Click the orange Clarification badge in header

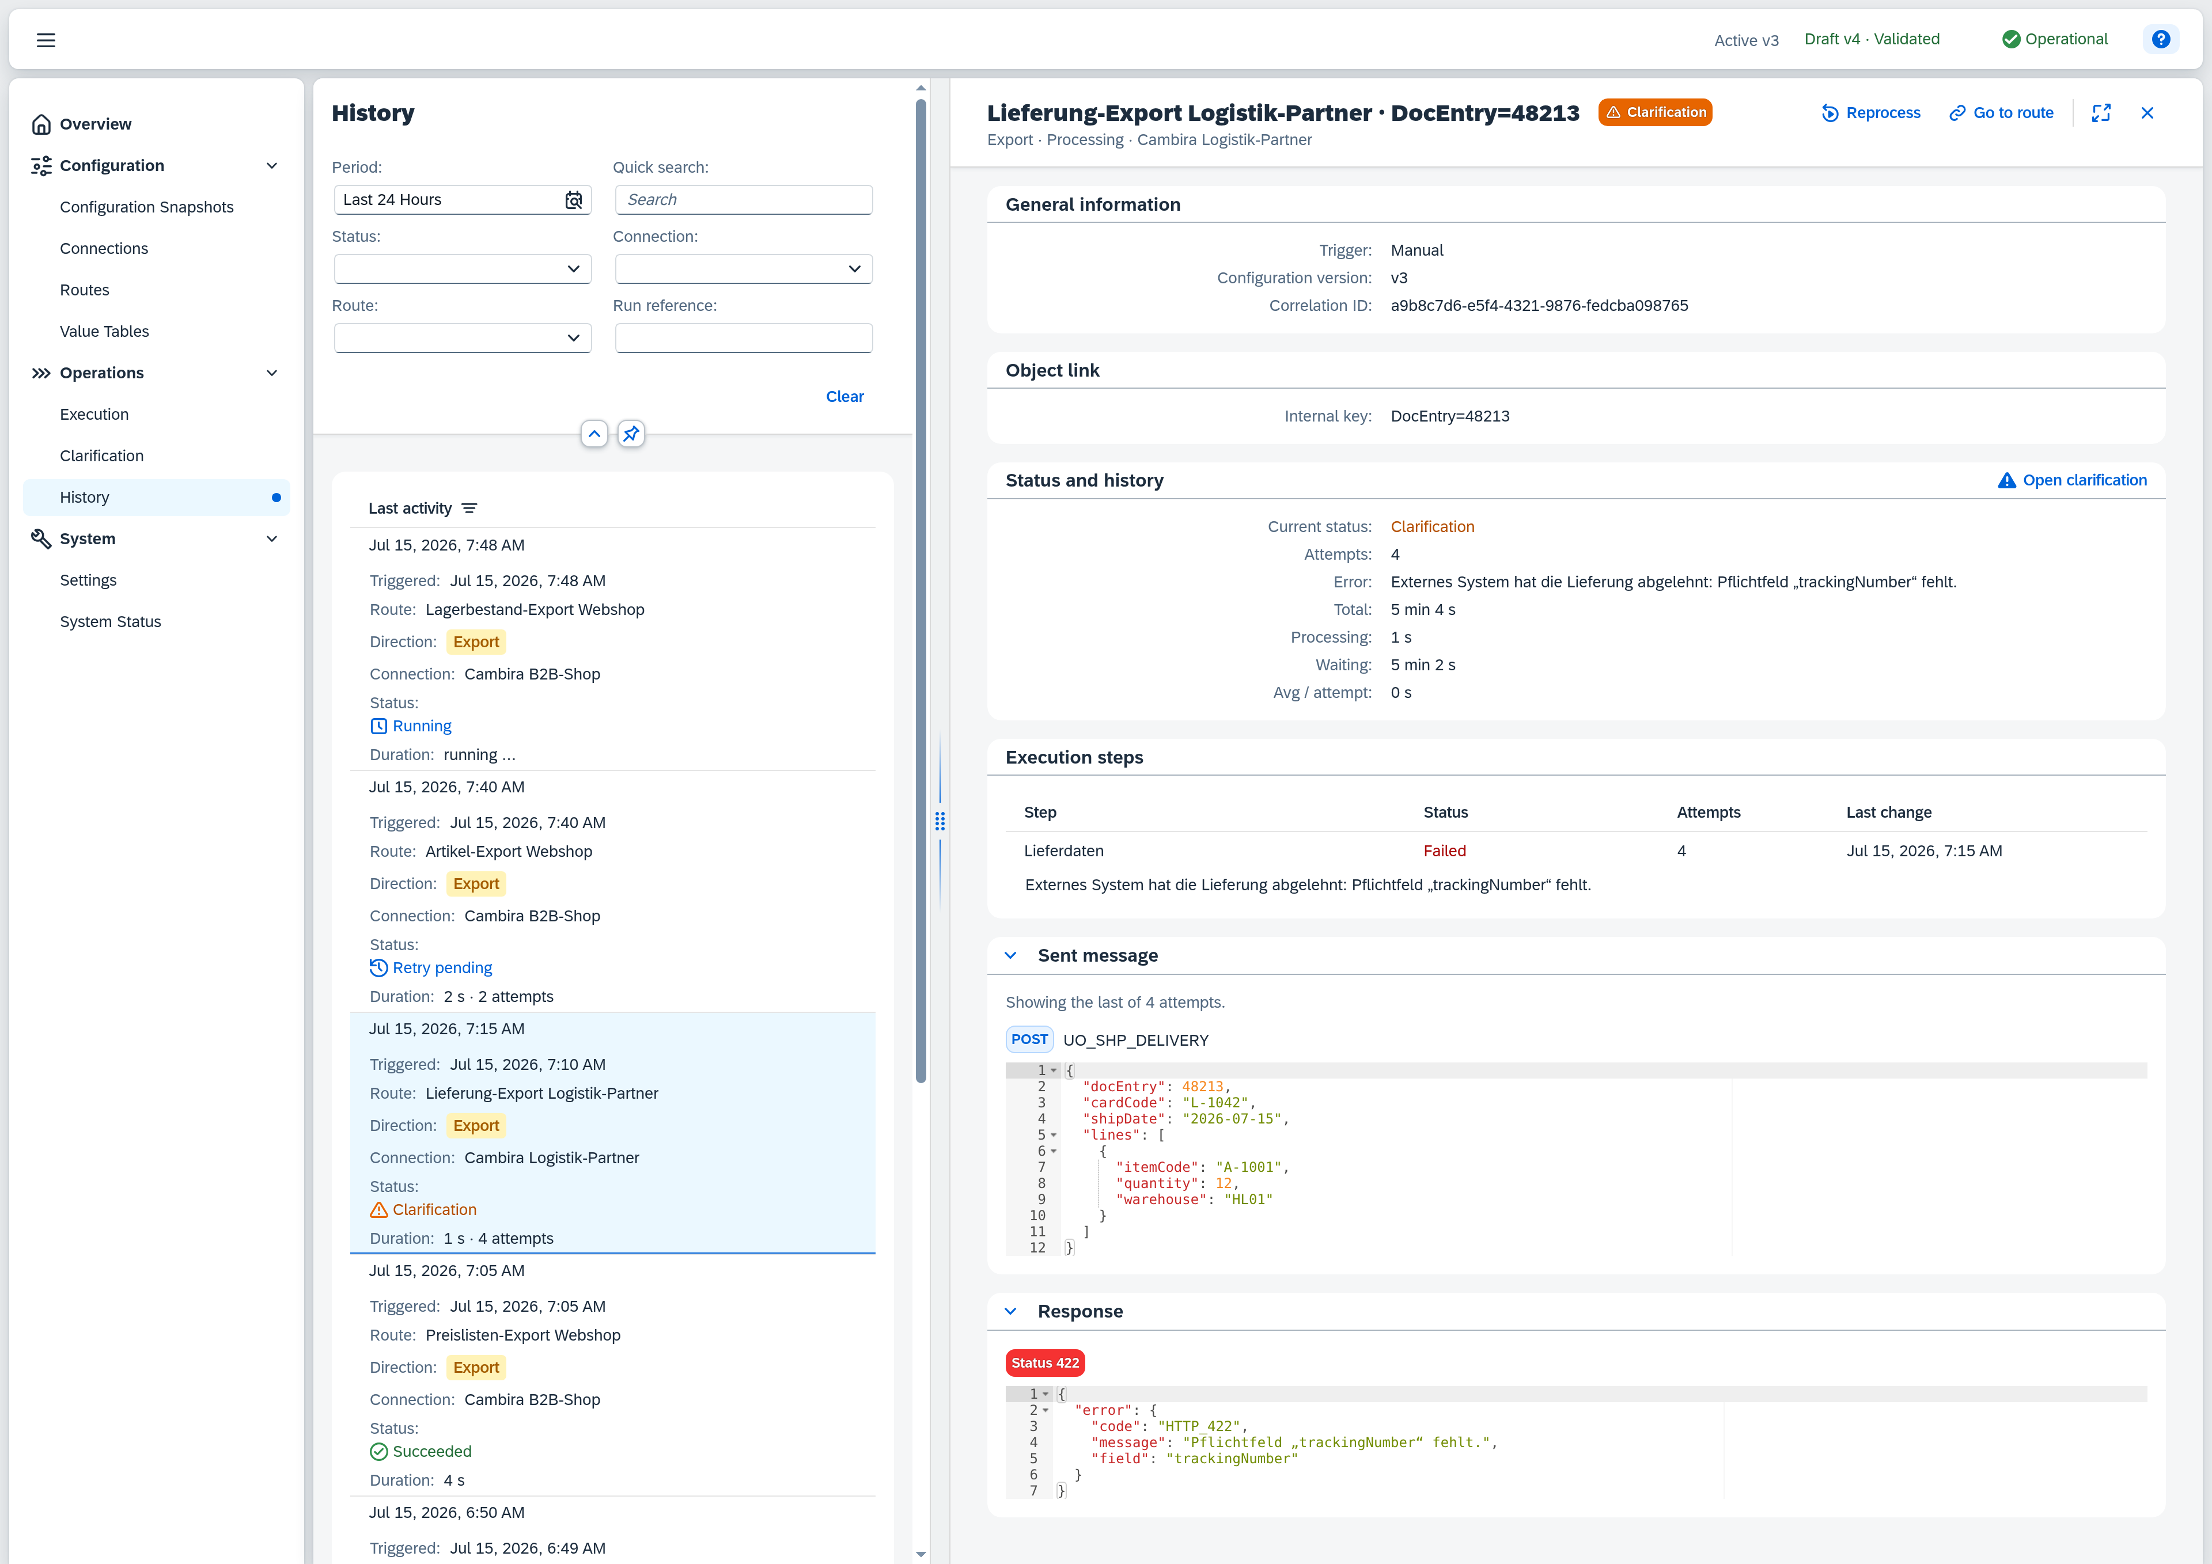(1655, 113)
